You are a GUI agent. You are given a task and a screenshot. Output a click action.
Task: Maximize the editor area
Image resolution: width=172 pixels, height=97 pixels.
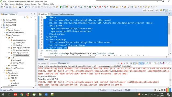click(169, 14)
